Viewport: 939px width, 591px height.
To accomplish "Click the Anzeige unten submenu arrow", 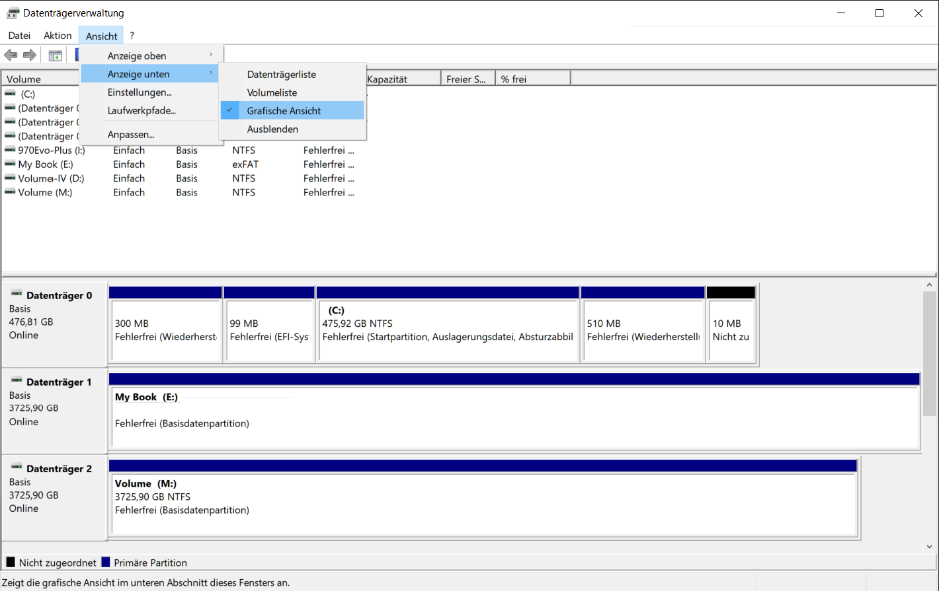I will tap(211, 73).
